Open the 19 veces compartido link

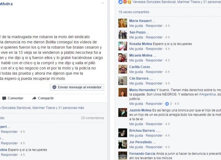click(x=134, y=12)
